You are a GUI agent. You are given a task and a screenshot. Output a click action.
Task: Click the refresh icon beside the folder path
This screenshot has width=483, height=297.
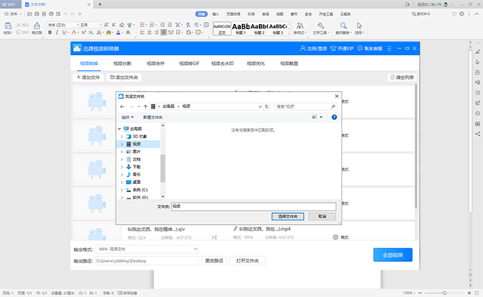tap(267, 107)
